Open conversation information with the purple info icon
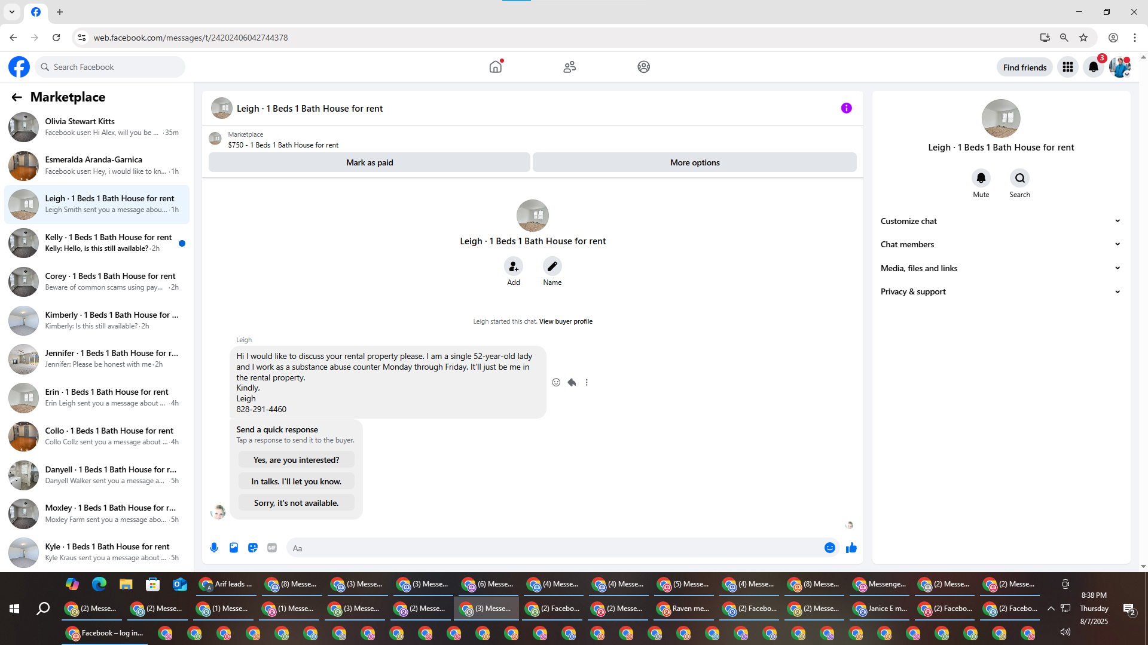 tap(847, 108)
